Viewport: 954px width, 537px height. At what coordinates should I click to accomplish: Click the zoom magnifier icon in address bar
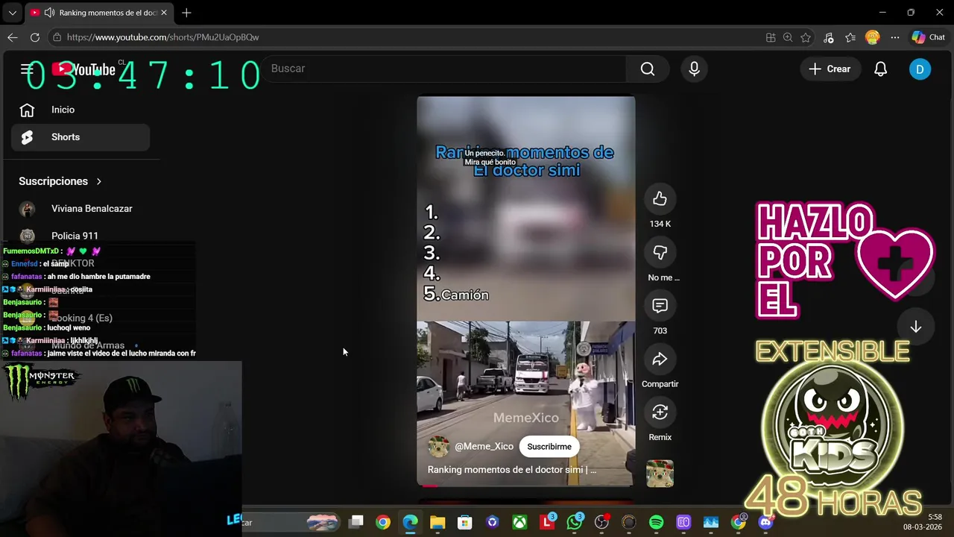pos(788,37)
